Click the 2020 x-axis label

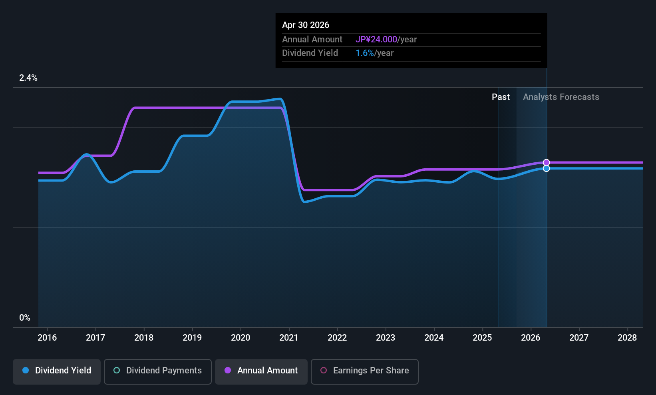click(241, 338)
